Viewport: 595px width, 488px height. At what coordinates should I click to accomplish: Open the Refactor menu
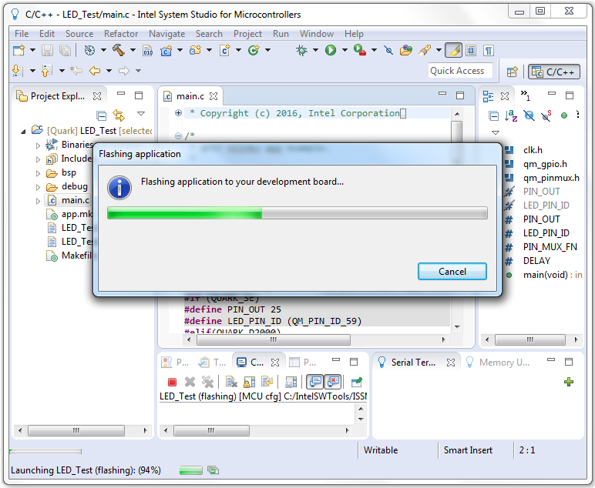tap(121, 34)
